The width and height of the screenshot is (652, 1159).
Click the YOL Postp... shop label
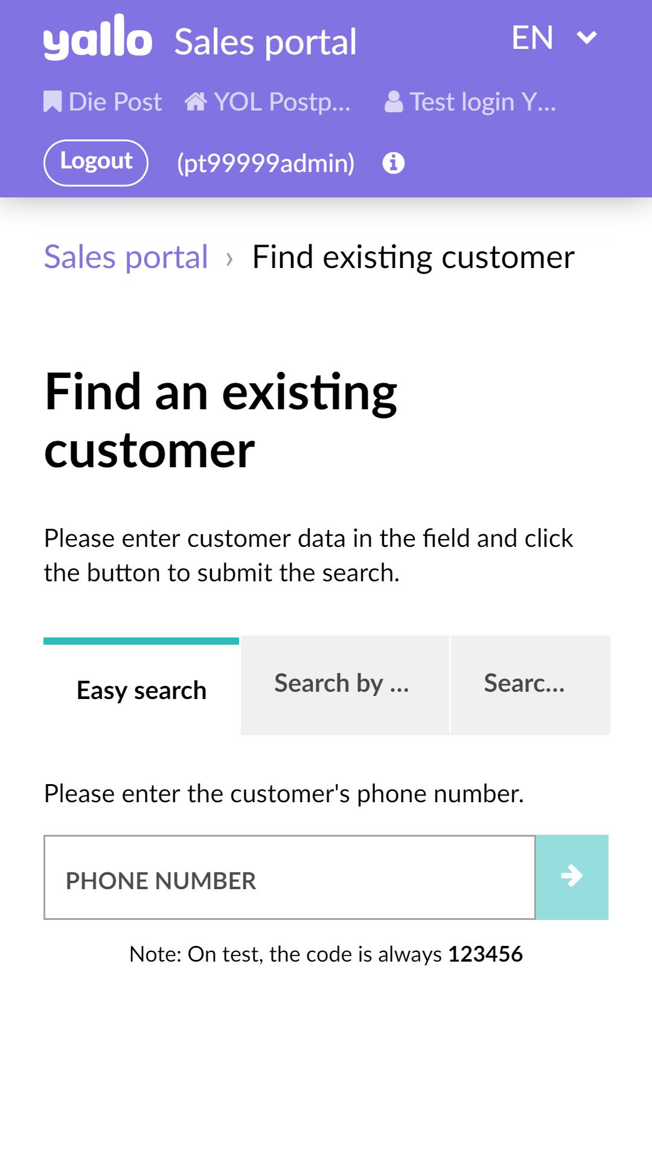click(282, 101)
